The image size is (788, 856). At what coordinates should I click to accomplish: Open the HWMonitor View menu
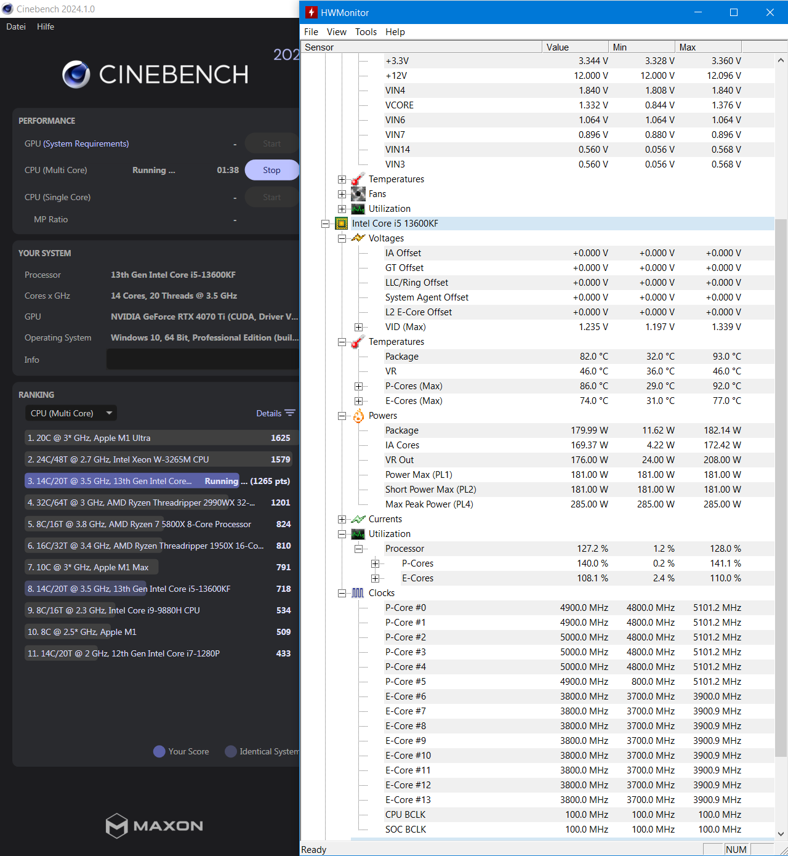(x=337, y=32)
